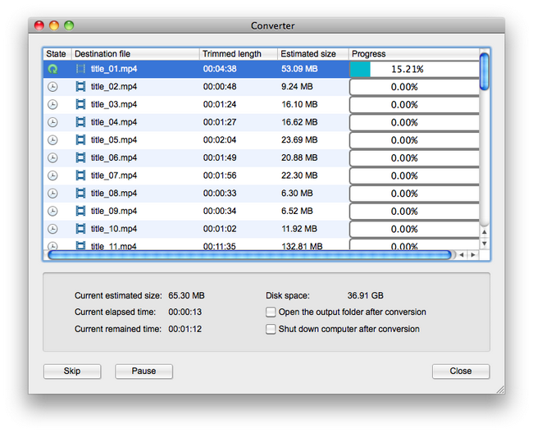This screenshot has width=533, height=433.
Task: Click the film strip icon of title_05.mp4
Action: pos(80,139)
